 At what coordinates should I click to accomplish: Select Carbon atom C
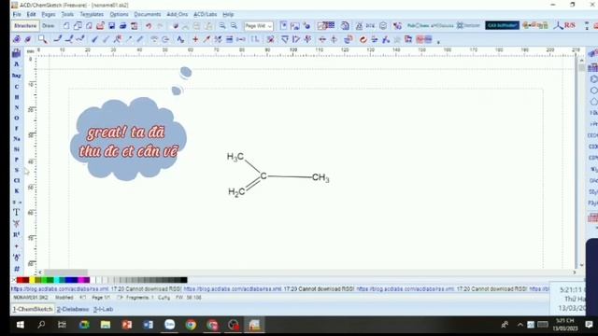click(x=17, y=87)
